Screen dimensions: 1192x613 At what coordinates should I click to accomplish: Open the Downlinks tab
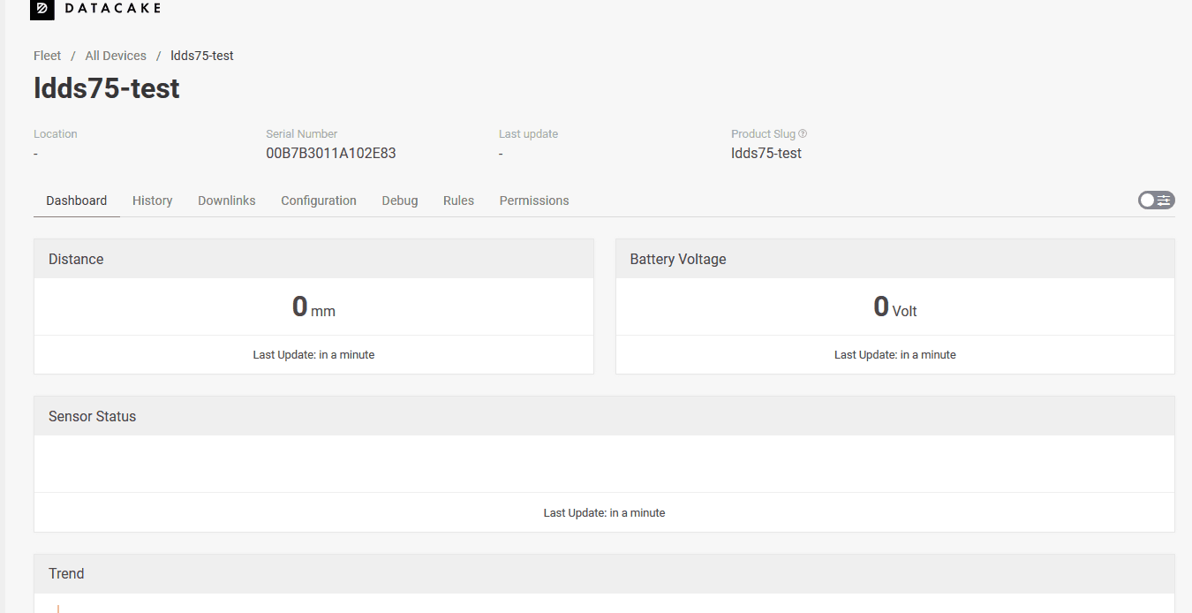click(227, 201)
